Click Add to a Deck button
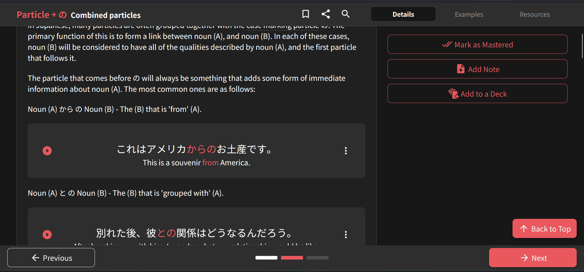Viewport: 584px width, 272px height. click(477, 94)
